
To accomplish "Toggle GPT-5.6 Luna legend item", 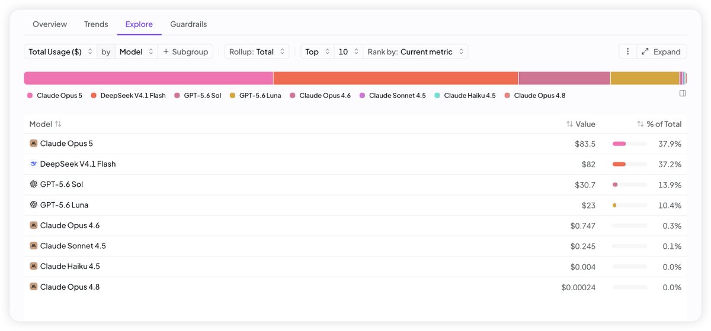I will point(255,95).
